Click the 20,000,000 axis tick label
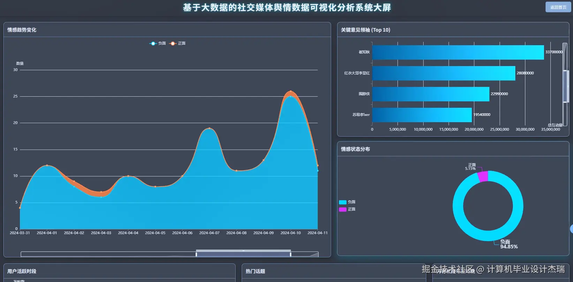This screenshot has height=282, width=573. point(474,129)
